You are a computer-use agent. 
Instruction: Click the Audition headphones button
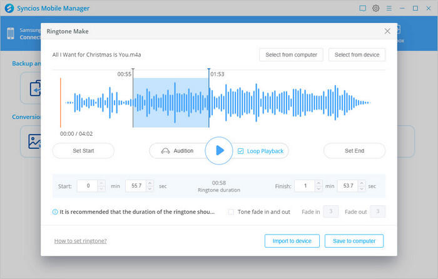click(x=177, y=151)
